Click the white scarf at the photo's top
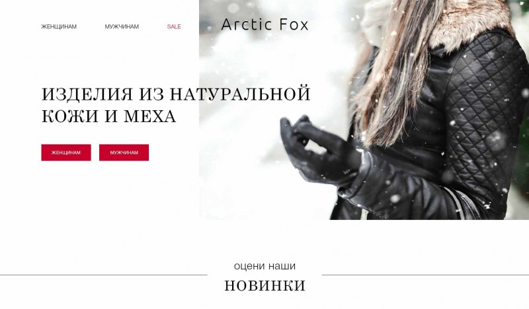The height and width of the screenshot is (309, 529). 374,17
